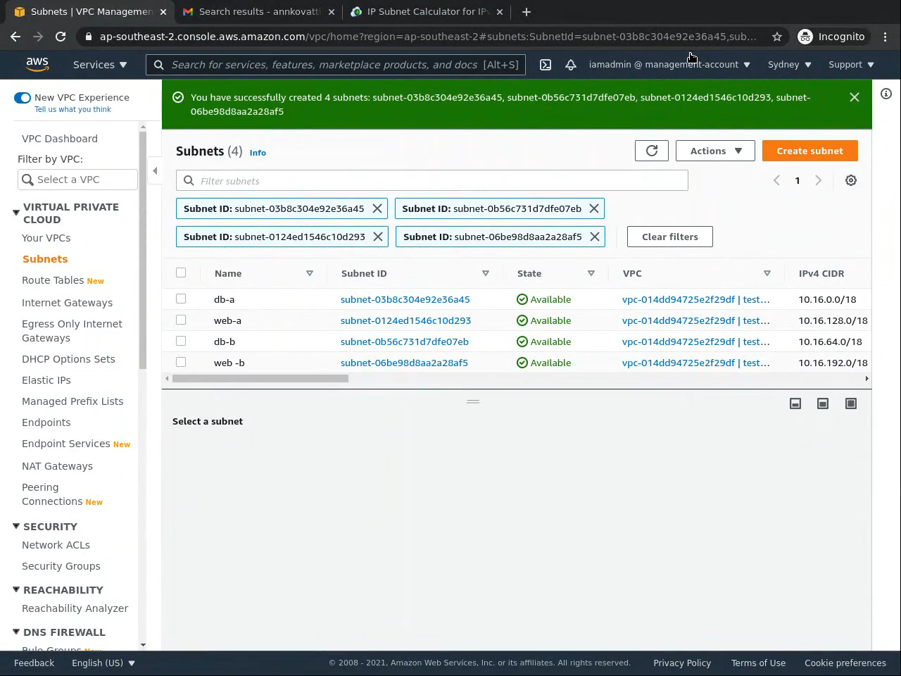The height and width of the screenshot is (676, 901).
Task: Sort table by State column
Action: point(591,273)
